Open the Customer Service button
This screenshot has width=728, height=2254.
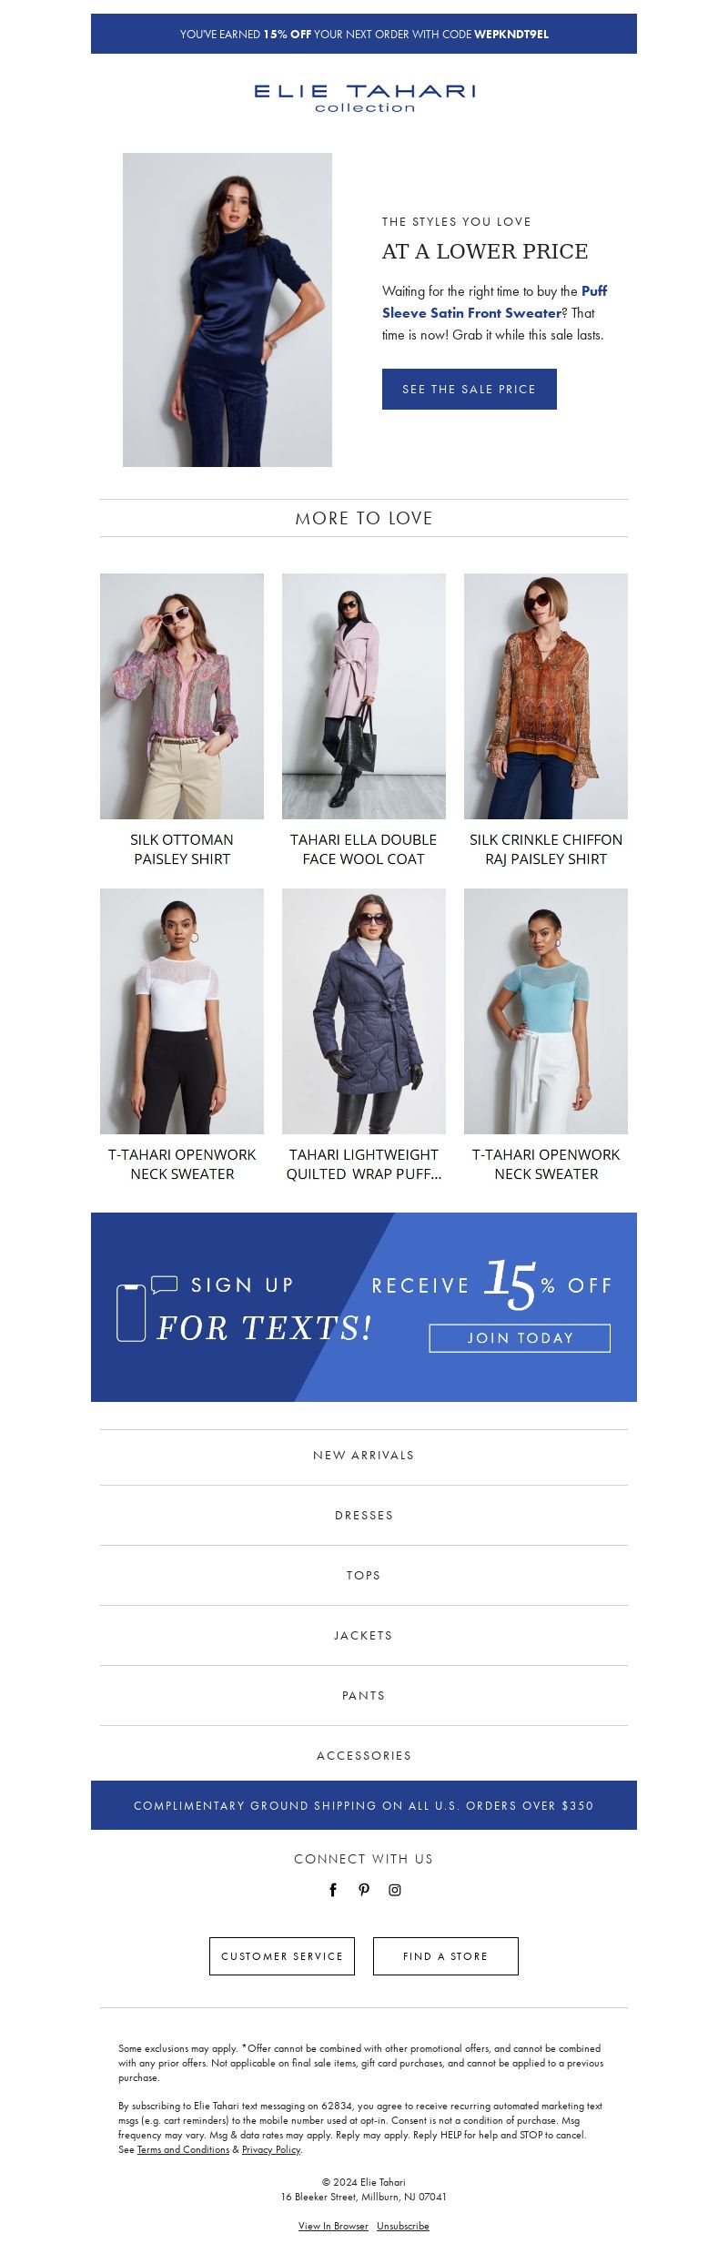(x=282, y=1956)
